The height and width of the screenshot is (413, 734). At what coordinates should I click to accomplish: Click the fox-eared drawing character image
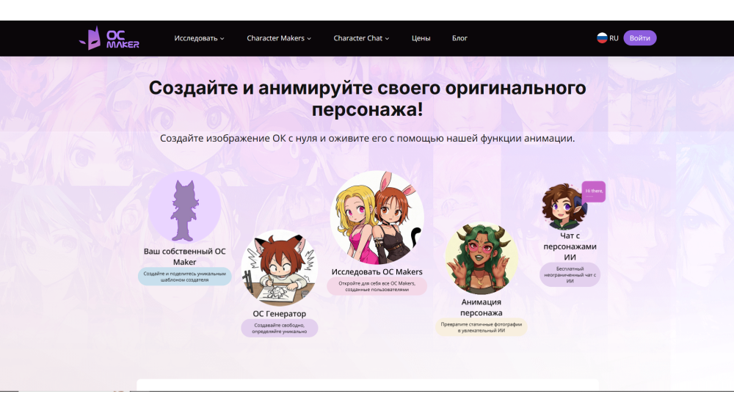(x=279, y=268)
